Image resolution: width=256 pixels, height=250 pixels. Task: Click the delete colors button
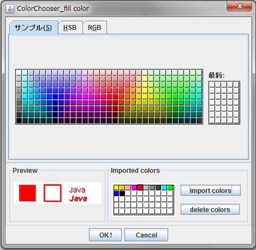coord(210,209)
